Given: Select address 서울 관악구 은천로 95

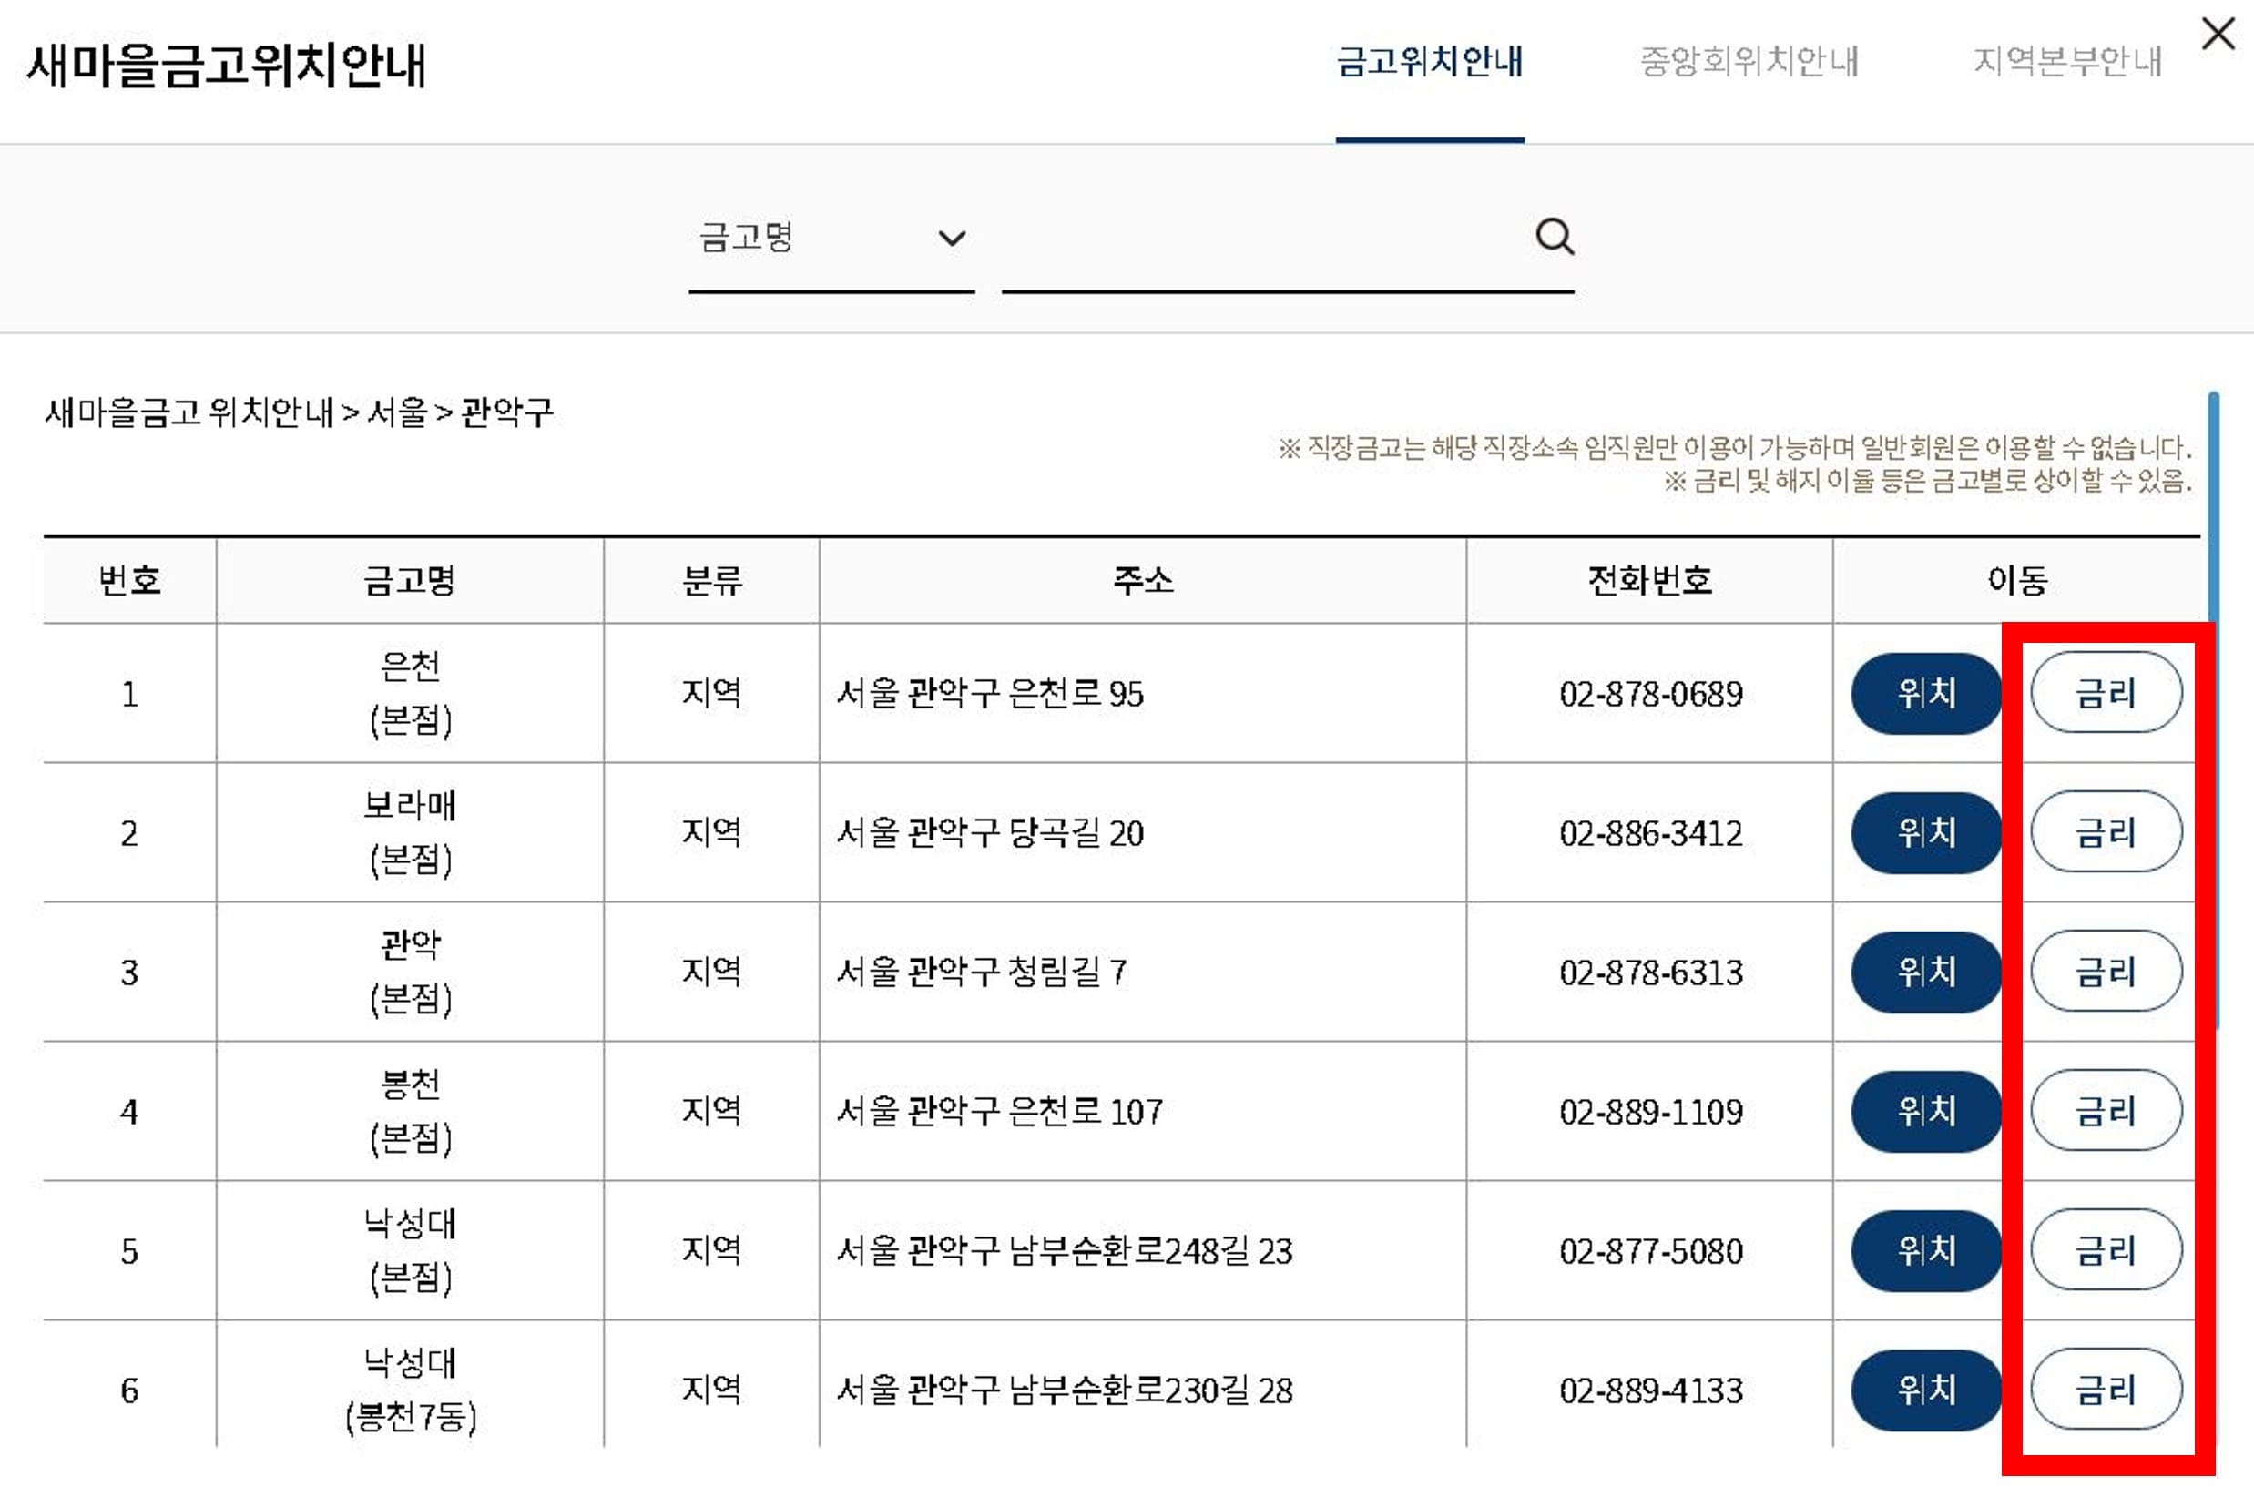Looking at the screenshot, I should pyautogui.click(x=990, y=693).
